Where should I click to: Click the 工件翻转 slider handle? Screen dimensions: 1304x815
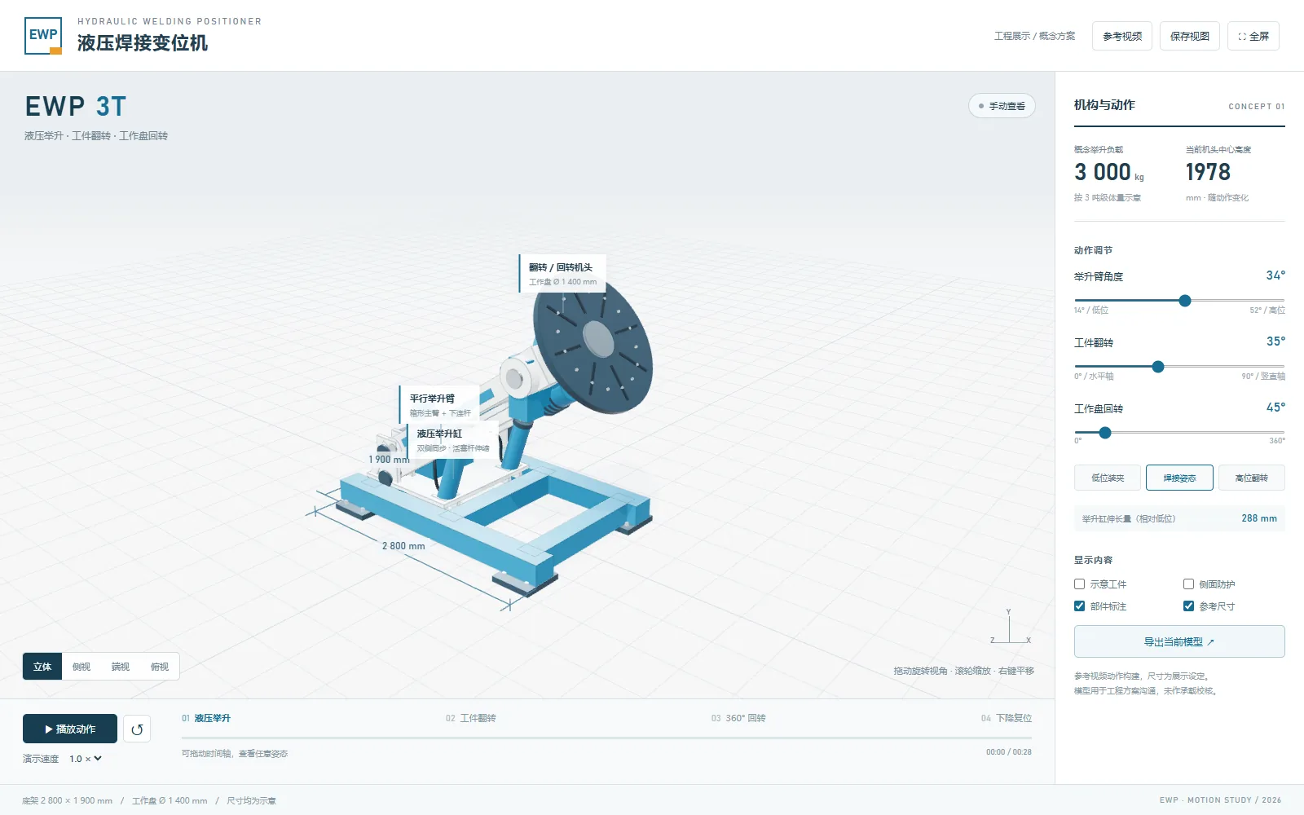coord(1158,367)
